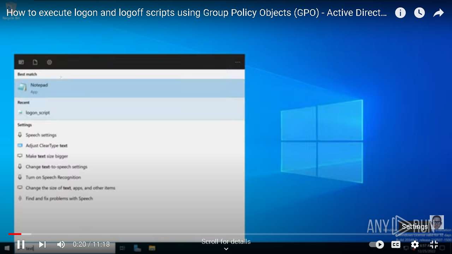Viewport: 452px width, 254px height.
Task: Select the Settings filter gear in search panel
Action: pyautogui.click(x=49, y=62)
